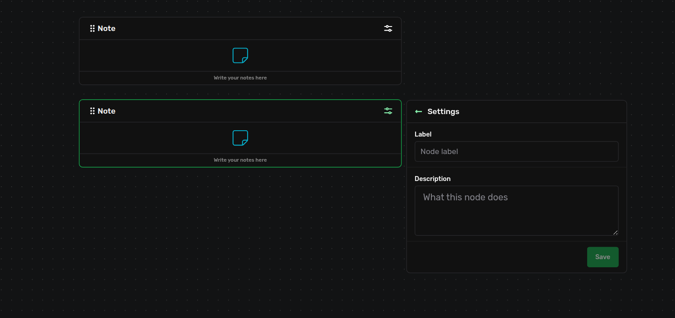675x318 pixels.
Task: Click the Settings panel heading
Action: 443,111
